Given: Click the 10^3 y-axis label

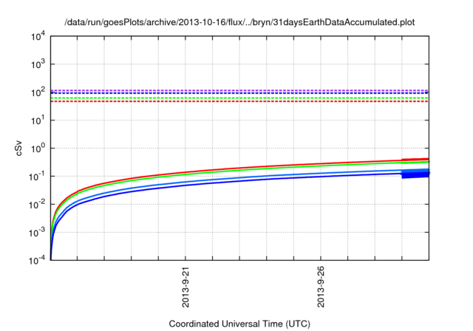Looking at the screenshot, I should coord(38,64).
